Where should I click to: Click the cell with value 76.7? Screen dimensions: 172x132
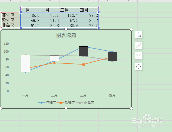[89, 25]
